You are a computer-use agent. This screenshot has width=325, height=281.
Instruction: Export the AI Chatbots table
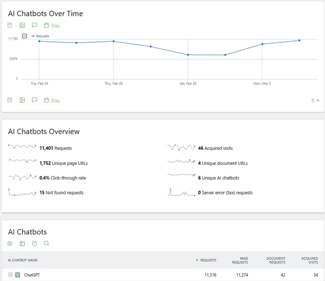tap(34, 244)
